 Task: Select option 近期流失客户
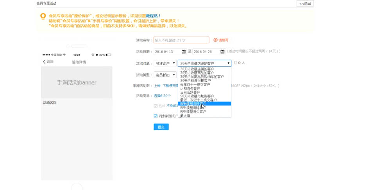click(204, 88)
